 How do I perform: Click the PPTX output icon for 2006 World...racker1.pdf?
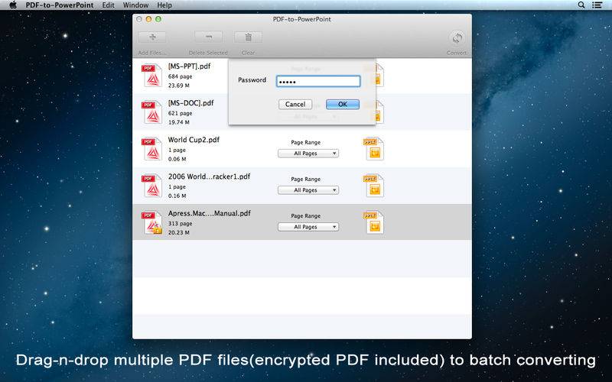click(x=374, y=186)
